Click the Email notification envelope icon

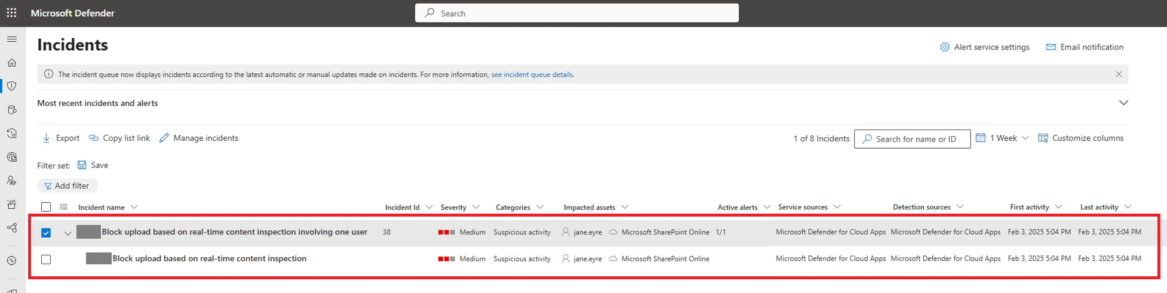[x=1051, y=47]
